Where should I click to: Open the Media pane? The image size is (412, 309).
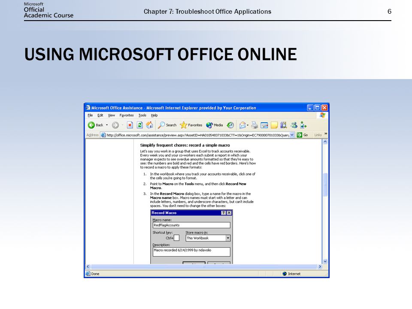215,125
